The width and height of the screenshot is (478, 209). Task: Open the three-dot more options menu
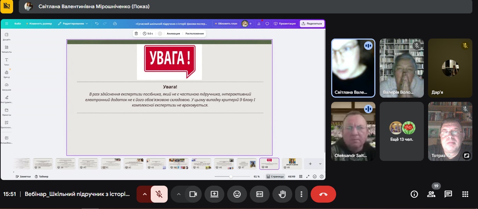click(301, 194)
